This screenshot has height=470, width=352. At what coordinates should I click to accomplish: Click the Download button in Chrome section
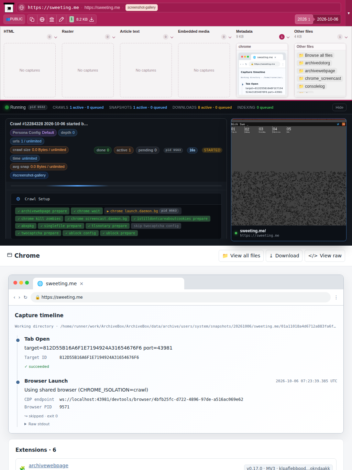tap(284, 256)
